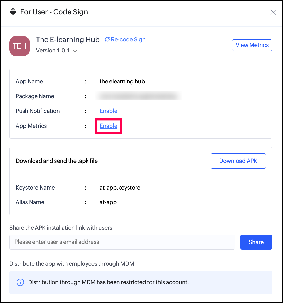
Task: Focus the user's email address field
Action: click(x=122, y=242)
